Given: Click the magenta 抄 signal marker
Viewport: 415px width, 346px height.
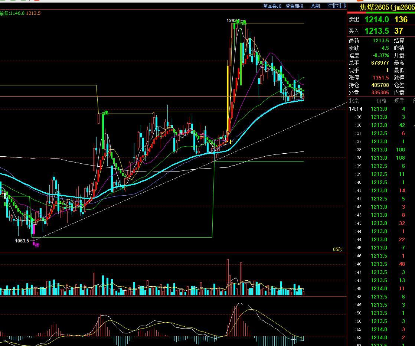Looking at the screenshot, I should 37,245.
